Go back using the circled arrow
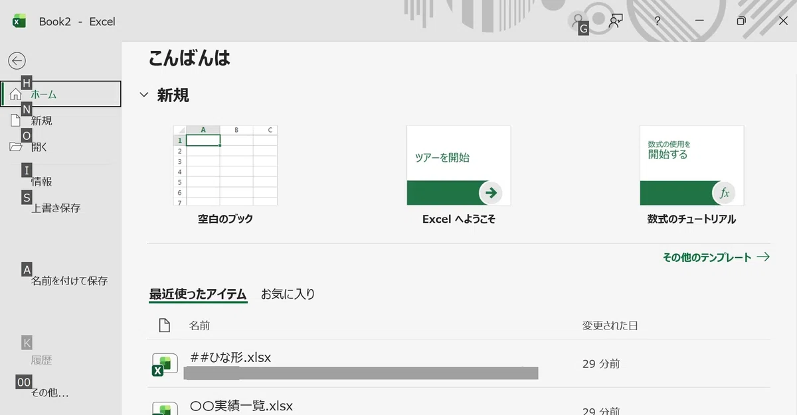Image resolution: width=797 pixels, height=415 pixels. (x=17, y=60)
